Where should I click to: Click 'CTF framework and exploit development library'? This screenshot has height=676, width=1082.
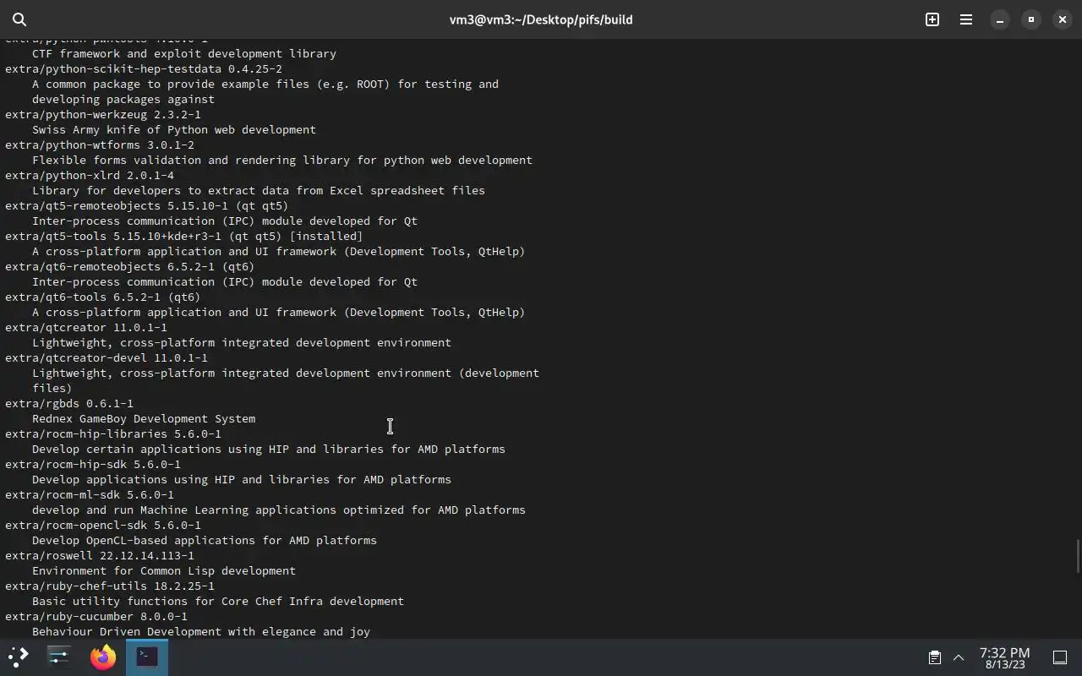pos(184,53)
